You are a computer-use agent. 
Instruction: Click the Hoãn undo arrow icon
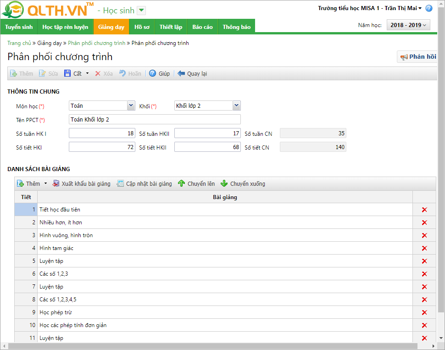[x=122, y=73]
